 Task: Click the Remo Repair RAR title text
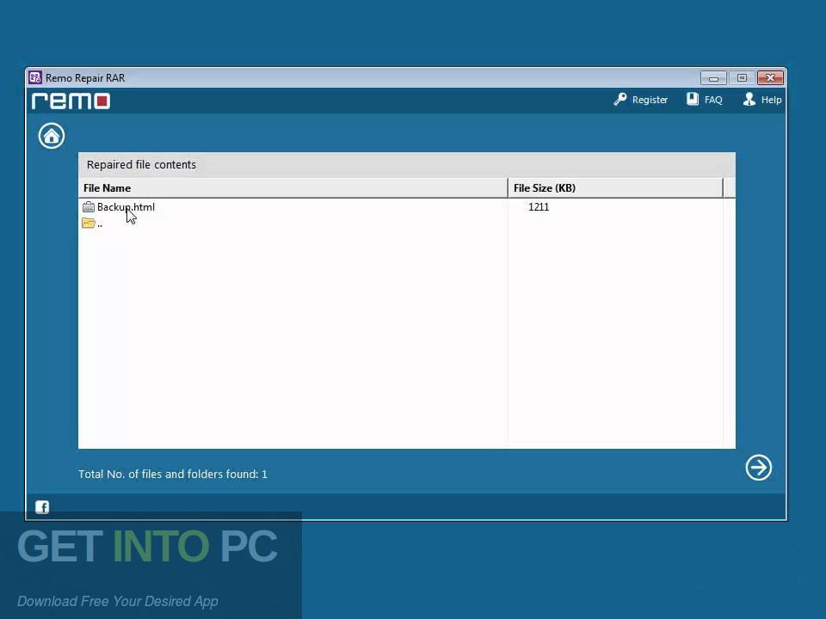coord(85,78)
